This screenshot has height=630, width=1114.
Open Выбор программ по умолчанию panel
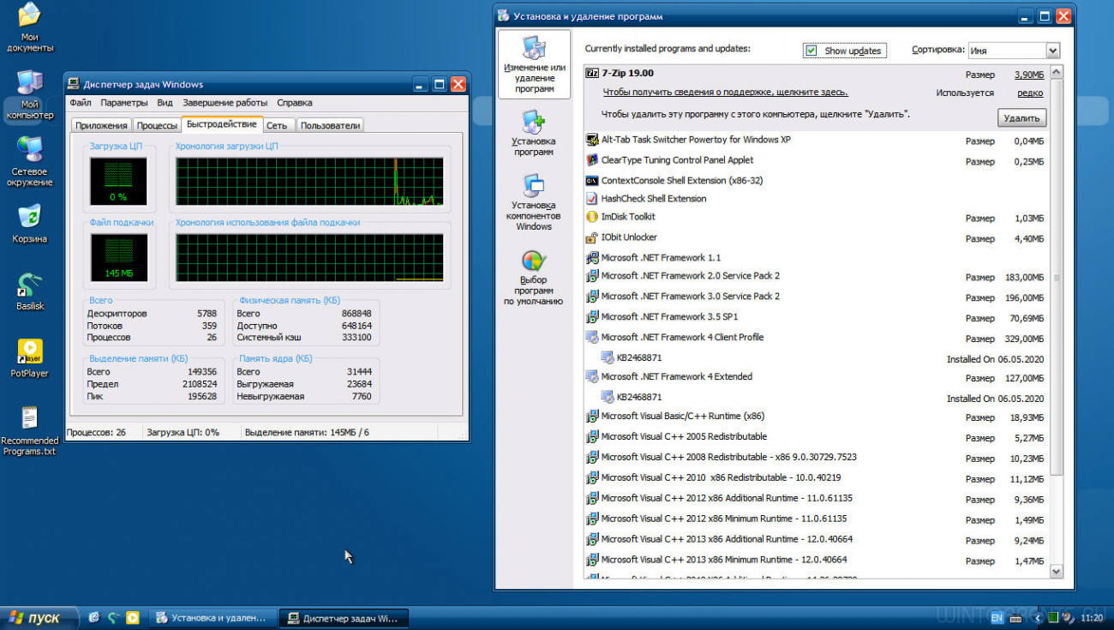coord(533,276)
